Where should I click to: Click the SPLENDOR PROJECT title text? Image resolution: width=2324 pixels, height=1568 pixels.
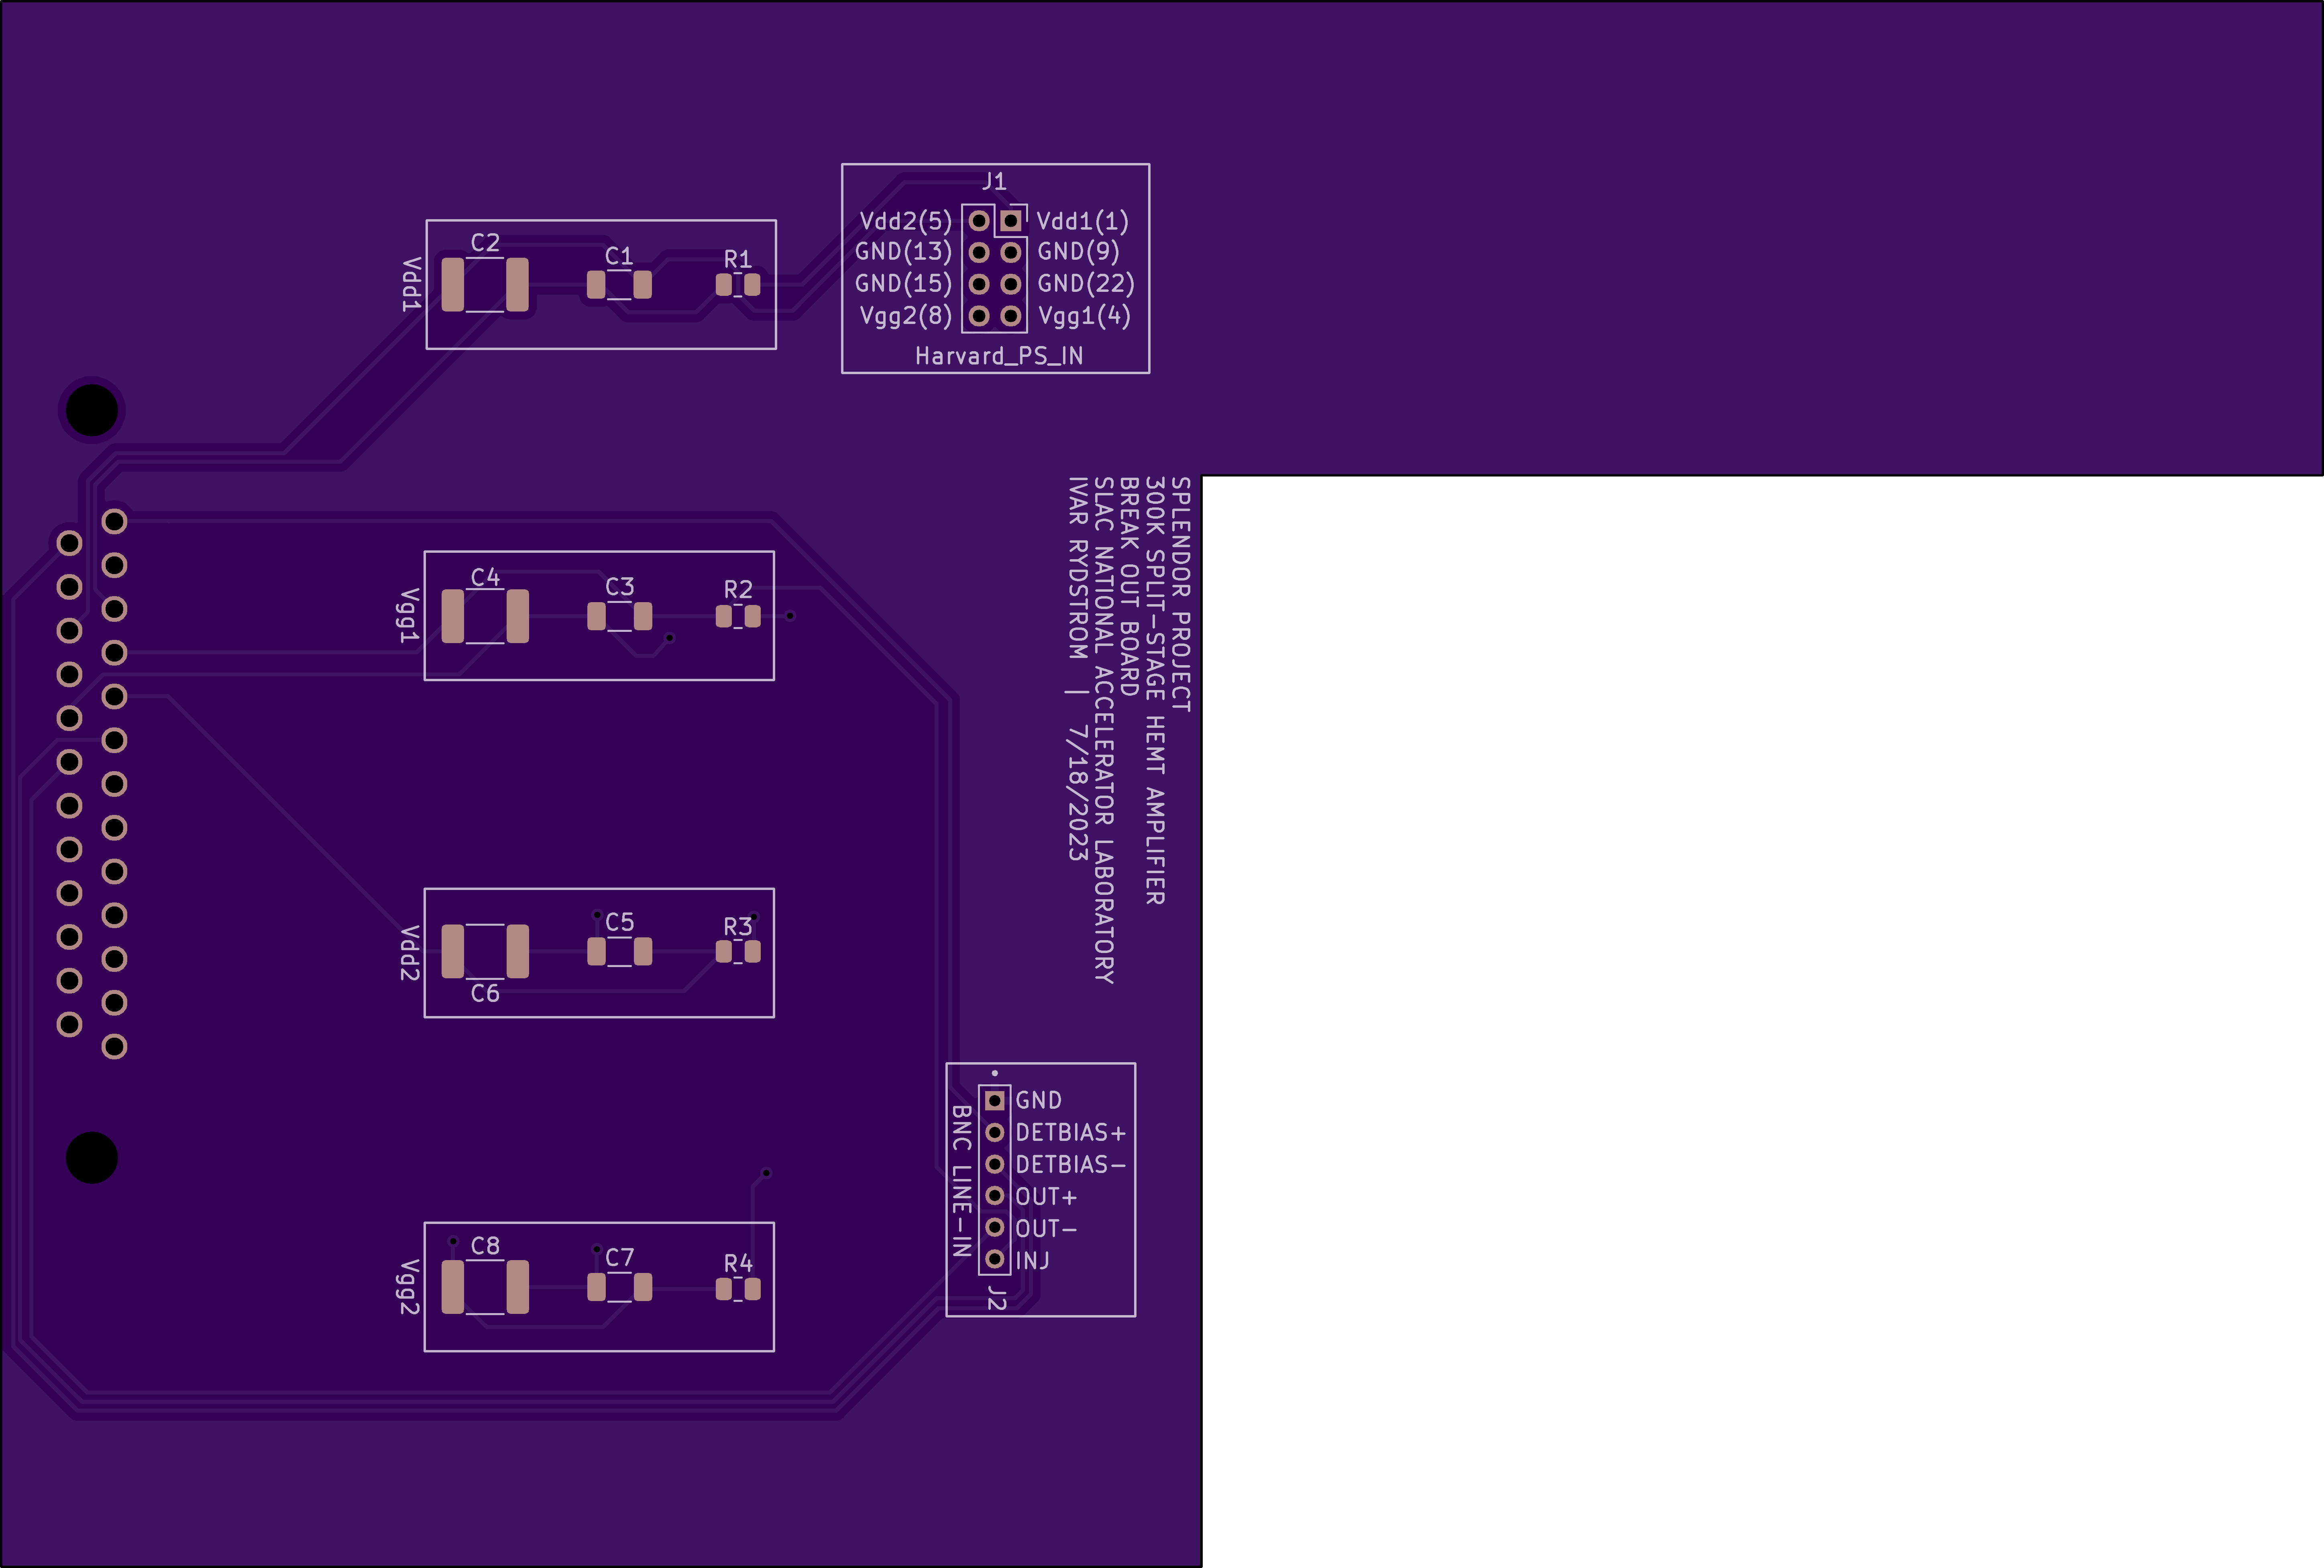(x=1181, y=594)
